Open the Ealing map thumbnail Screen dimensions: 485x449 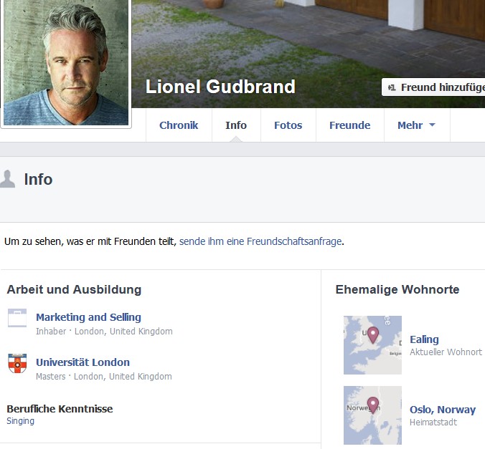372,345
